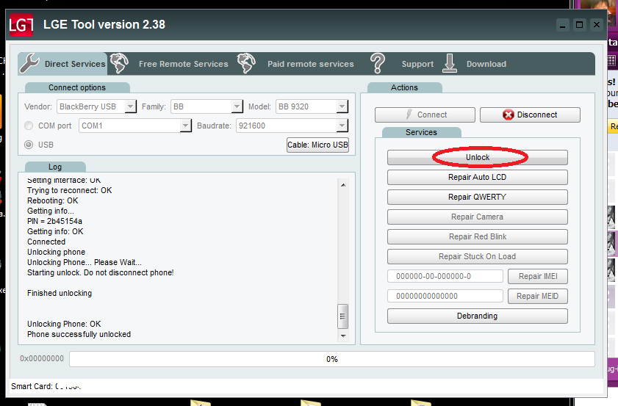Click the 'PIN = 2b45154a' log line
The height and width of the screenshot is (406, 618).
54,221
